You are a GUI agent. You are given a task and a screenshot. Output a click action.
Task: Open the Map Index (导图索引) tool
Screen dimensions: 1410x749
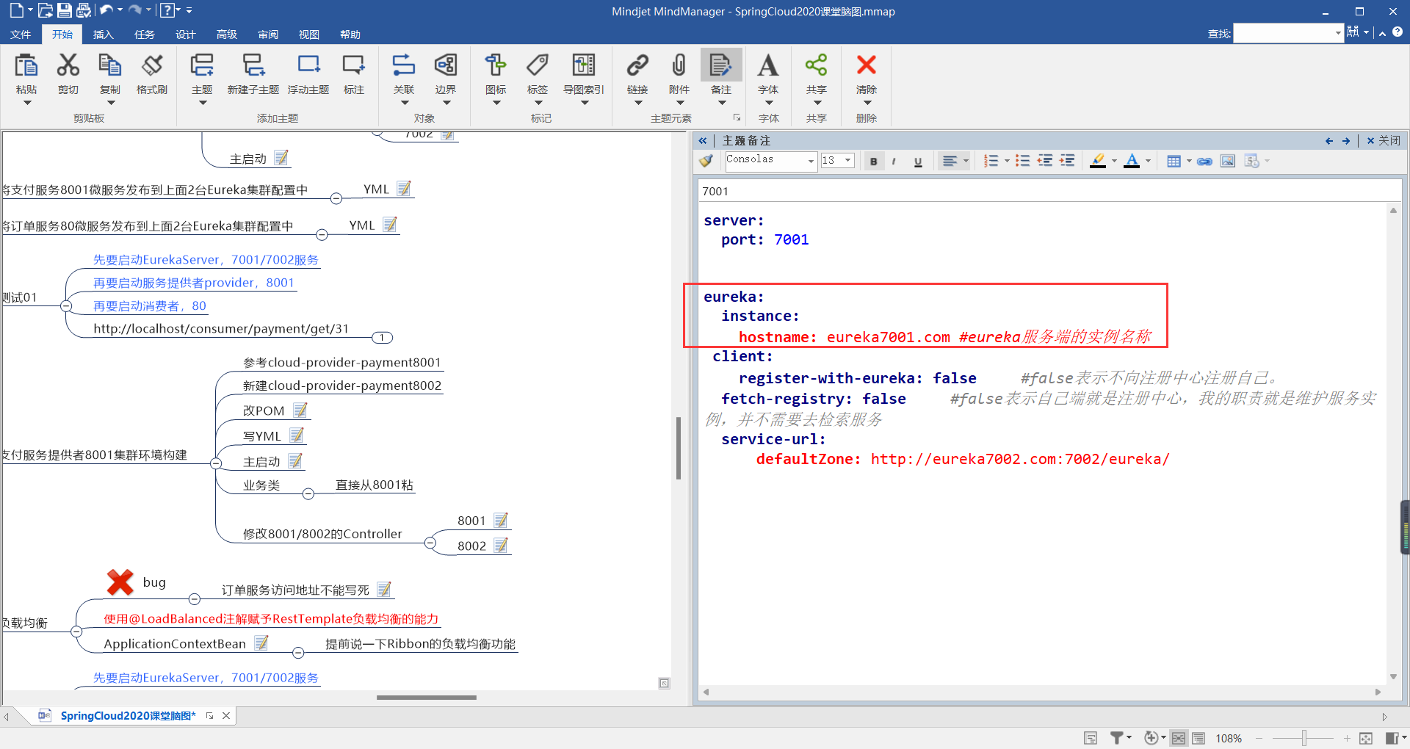click(x=584, y=66)
